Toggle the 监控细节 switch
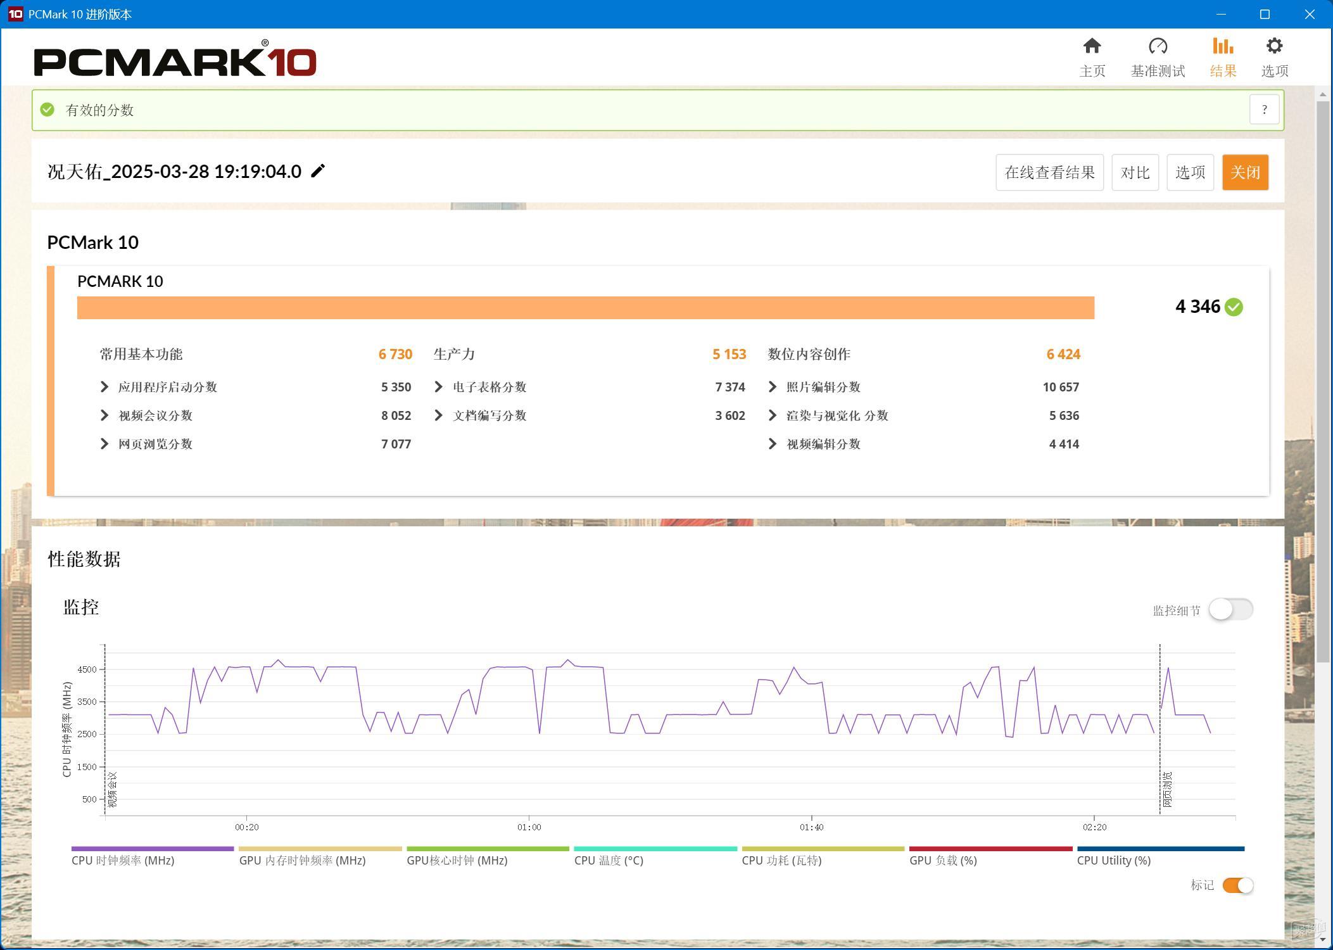This screenshot has height=950, width=1333. coord(1230,609)
